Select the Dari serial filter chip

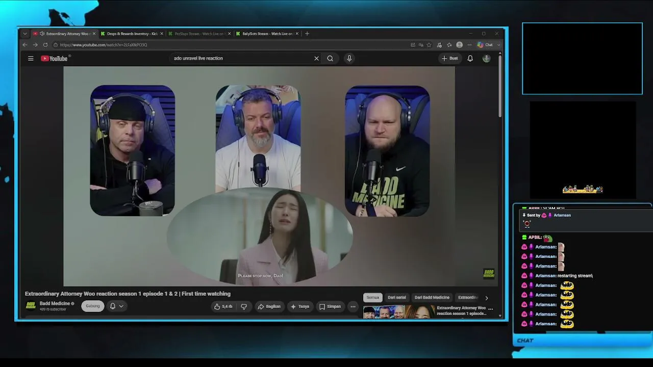coord(397,298)
